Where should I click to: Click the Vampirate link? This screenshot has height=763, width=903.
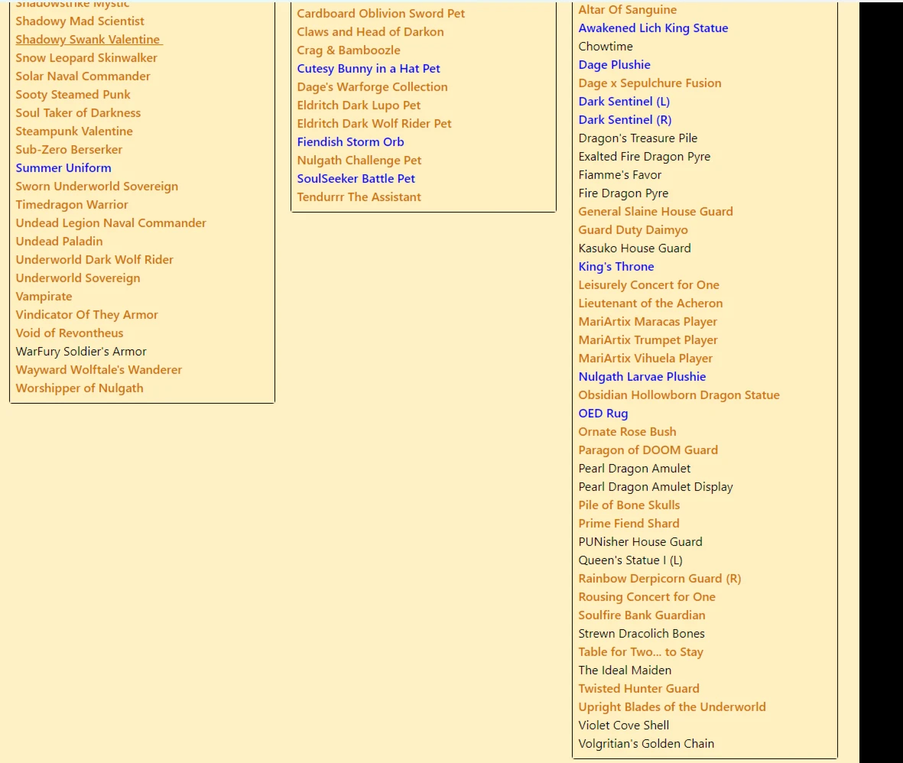pos(44,297)
